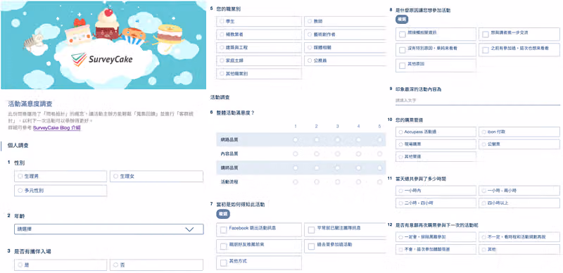
Task: Rate 內容品質 with score 4
Action: pos(359,154)
